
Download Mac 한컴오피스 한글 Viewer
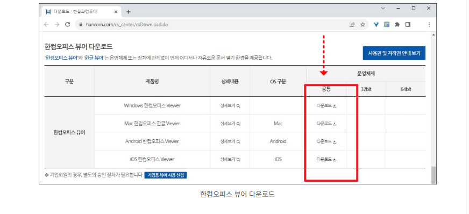click(326, 124)
